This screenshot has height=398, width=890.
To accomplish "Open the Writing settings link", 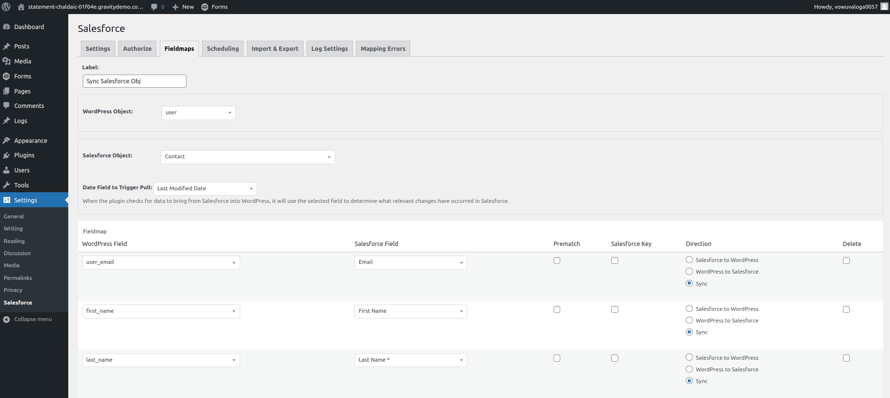I will [x=13, y=229].
